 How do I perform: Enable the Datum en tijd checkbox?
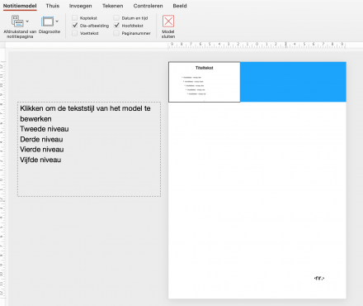[x=116, y=18]
